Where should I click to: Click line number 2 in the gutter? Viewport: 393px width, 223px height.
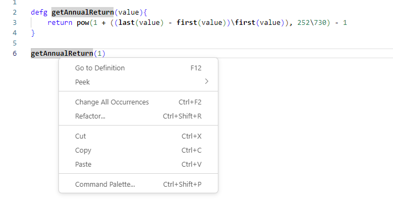[x=14, y=12]
